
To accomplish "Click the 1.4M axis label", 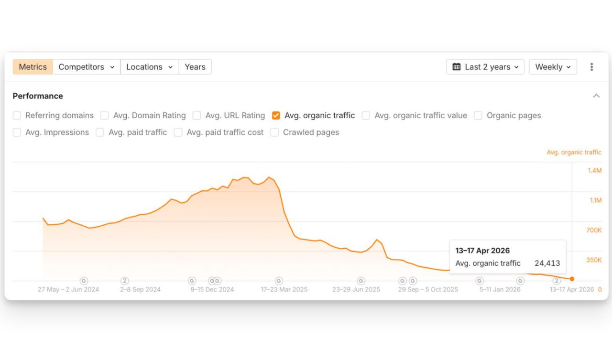I will [x=595, y=171].
